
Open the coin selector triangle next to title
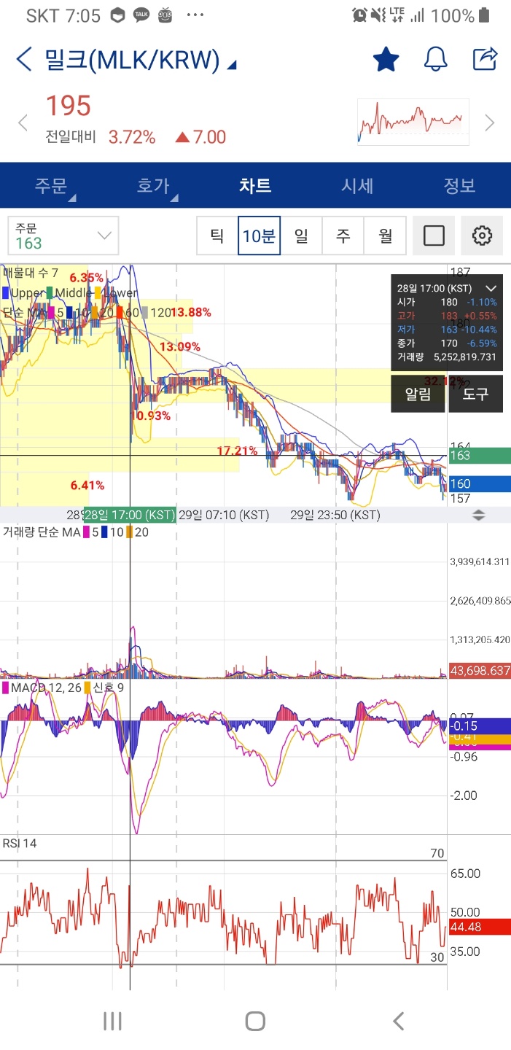click(231, 66)
